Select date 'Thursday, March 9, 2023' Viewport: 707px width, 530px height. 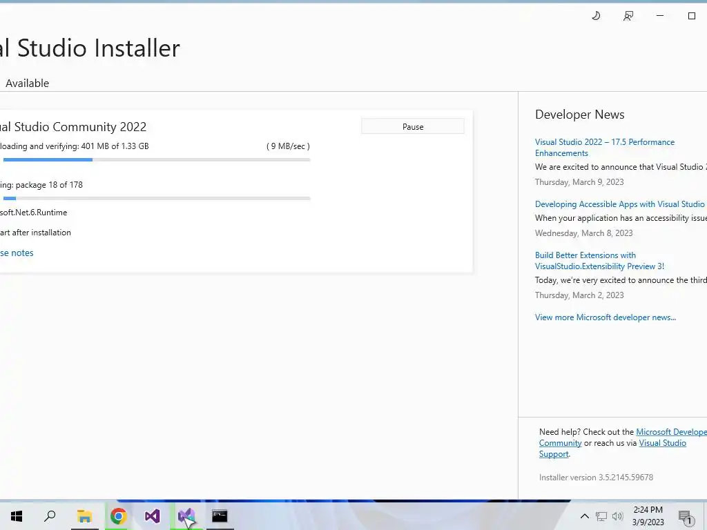579,182
